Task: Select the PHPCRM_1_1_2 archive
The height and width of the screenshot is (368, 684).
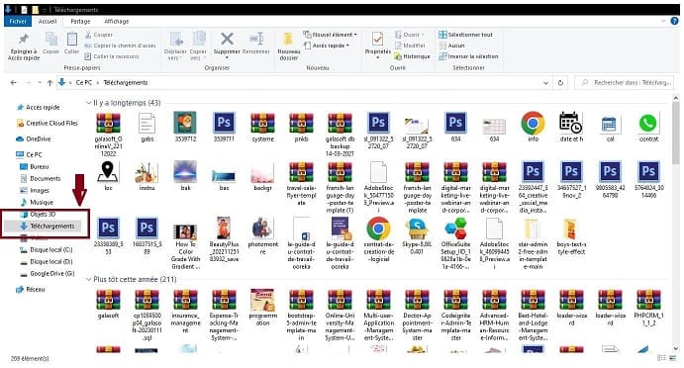Action: pyautogui.click(x=648, y=308)
